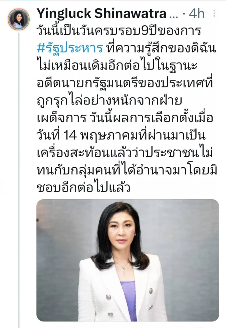Click the rainbow ring around the profile picture

click(19, 19)
